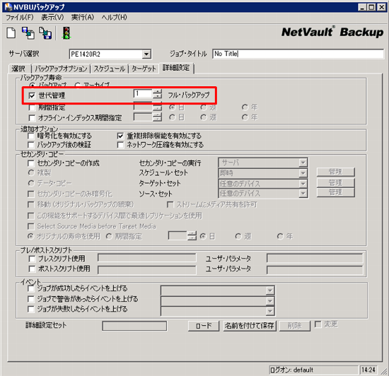Click the third toolbar icon with computer and disk
The image size is (389, 376).
click(x=45, y=33)
